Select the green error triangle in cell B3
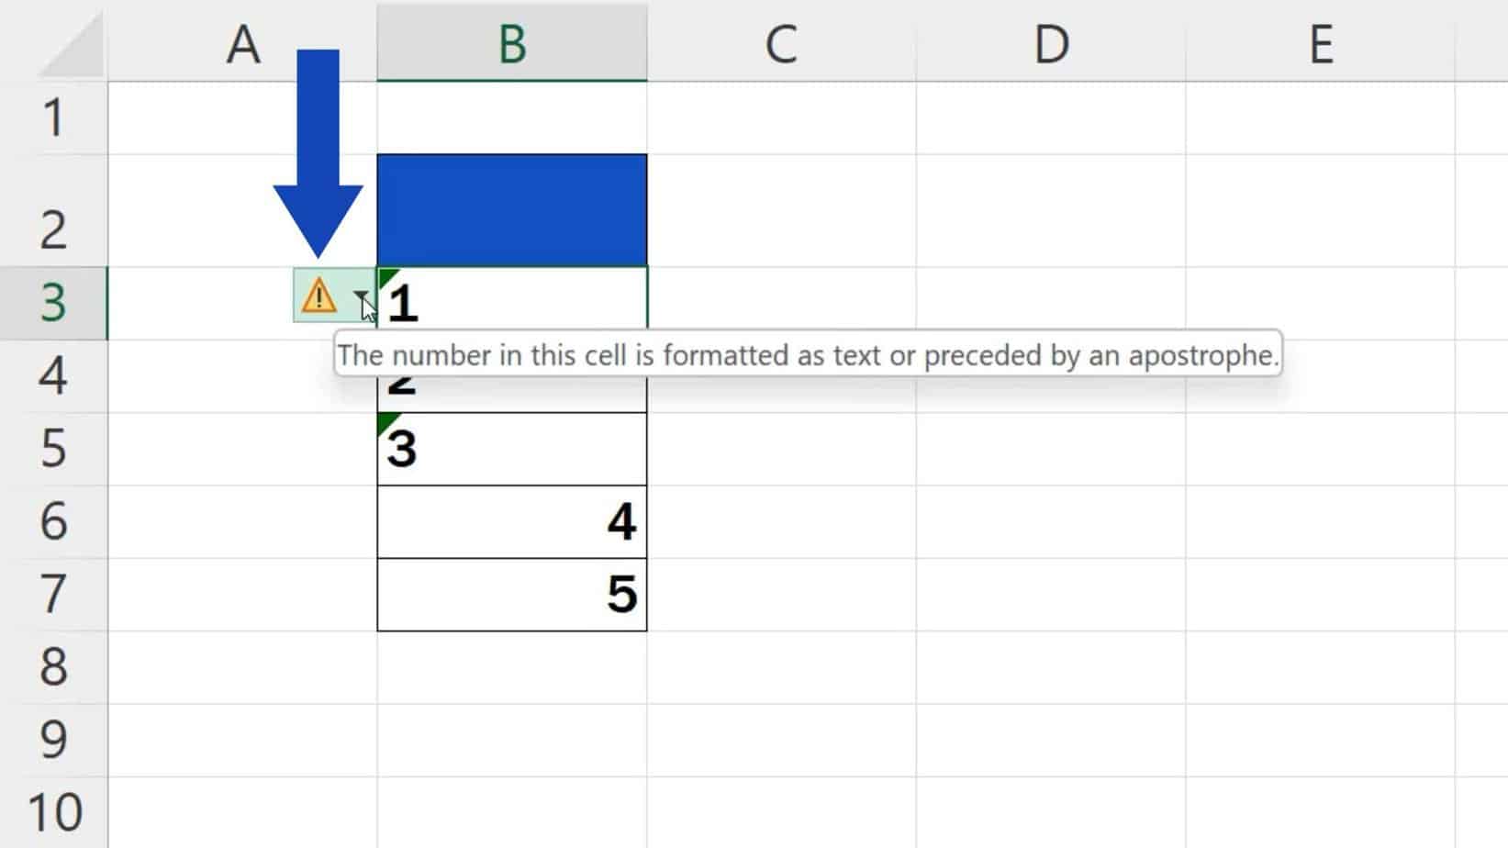The width and height of the screenshot is (1508, 848). pos(385,274)
